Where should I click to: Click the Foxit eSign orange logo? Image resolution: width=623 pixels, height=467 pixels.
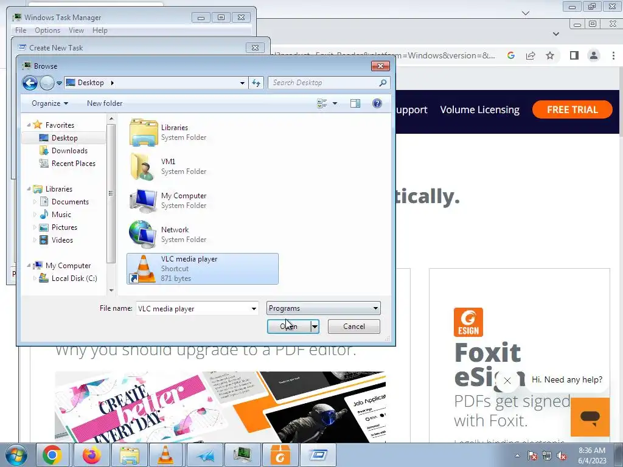coord(468,322)
